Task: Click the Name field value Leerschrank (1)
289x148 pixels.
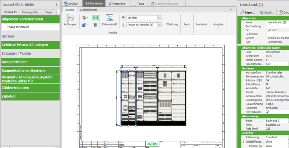Action: click(276, 22)
